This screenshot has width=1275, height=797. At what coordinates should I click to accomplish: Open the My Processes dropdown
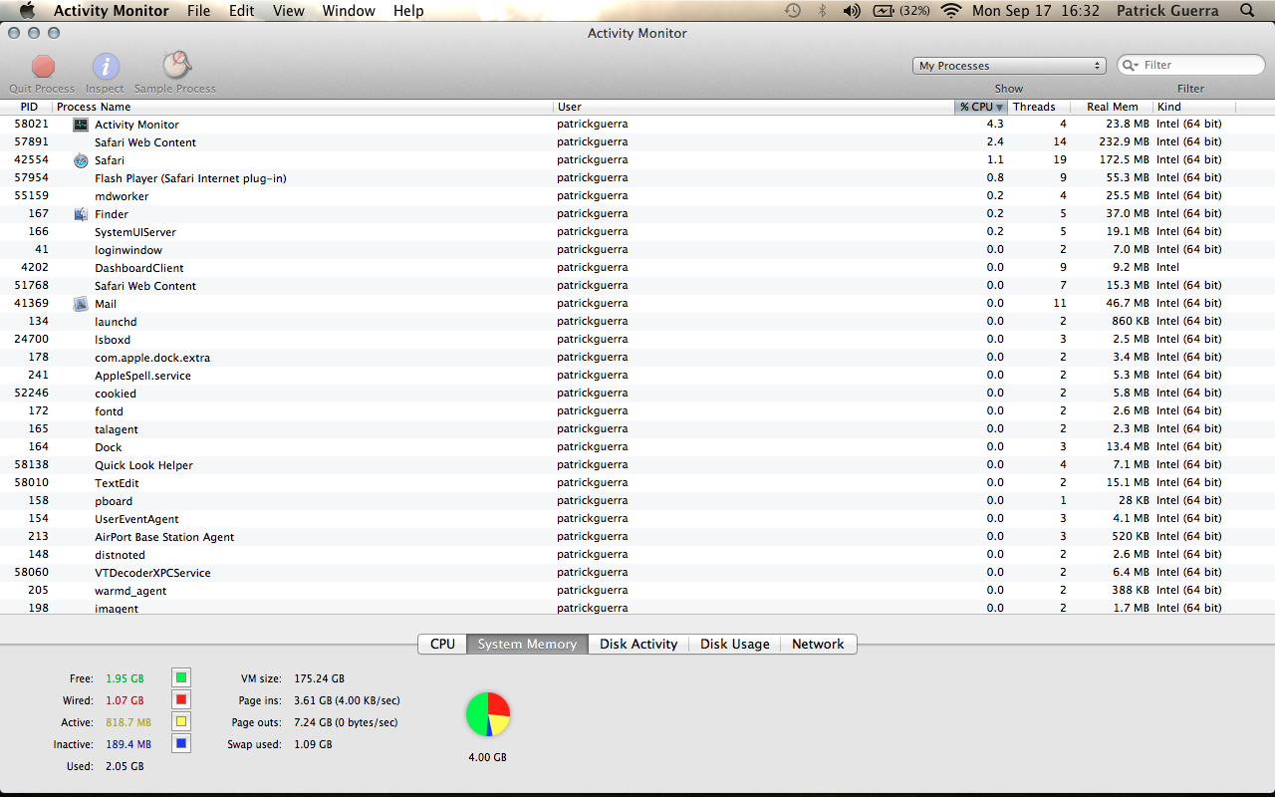click(x=1009, y=66)
